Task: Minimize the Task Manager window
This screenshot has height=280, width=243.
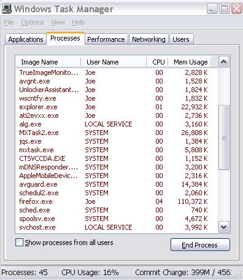Action: pos(212,9)
